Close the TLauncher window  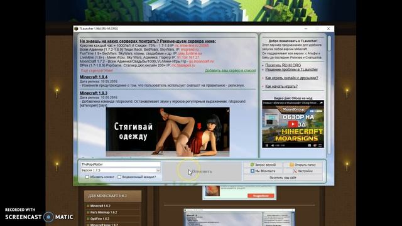tap(329, 29)
